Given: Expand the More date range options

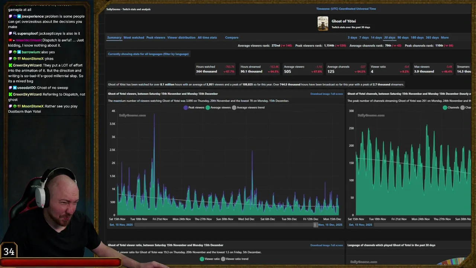Looking at the screenshot, I should click(x=445, y=38).
